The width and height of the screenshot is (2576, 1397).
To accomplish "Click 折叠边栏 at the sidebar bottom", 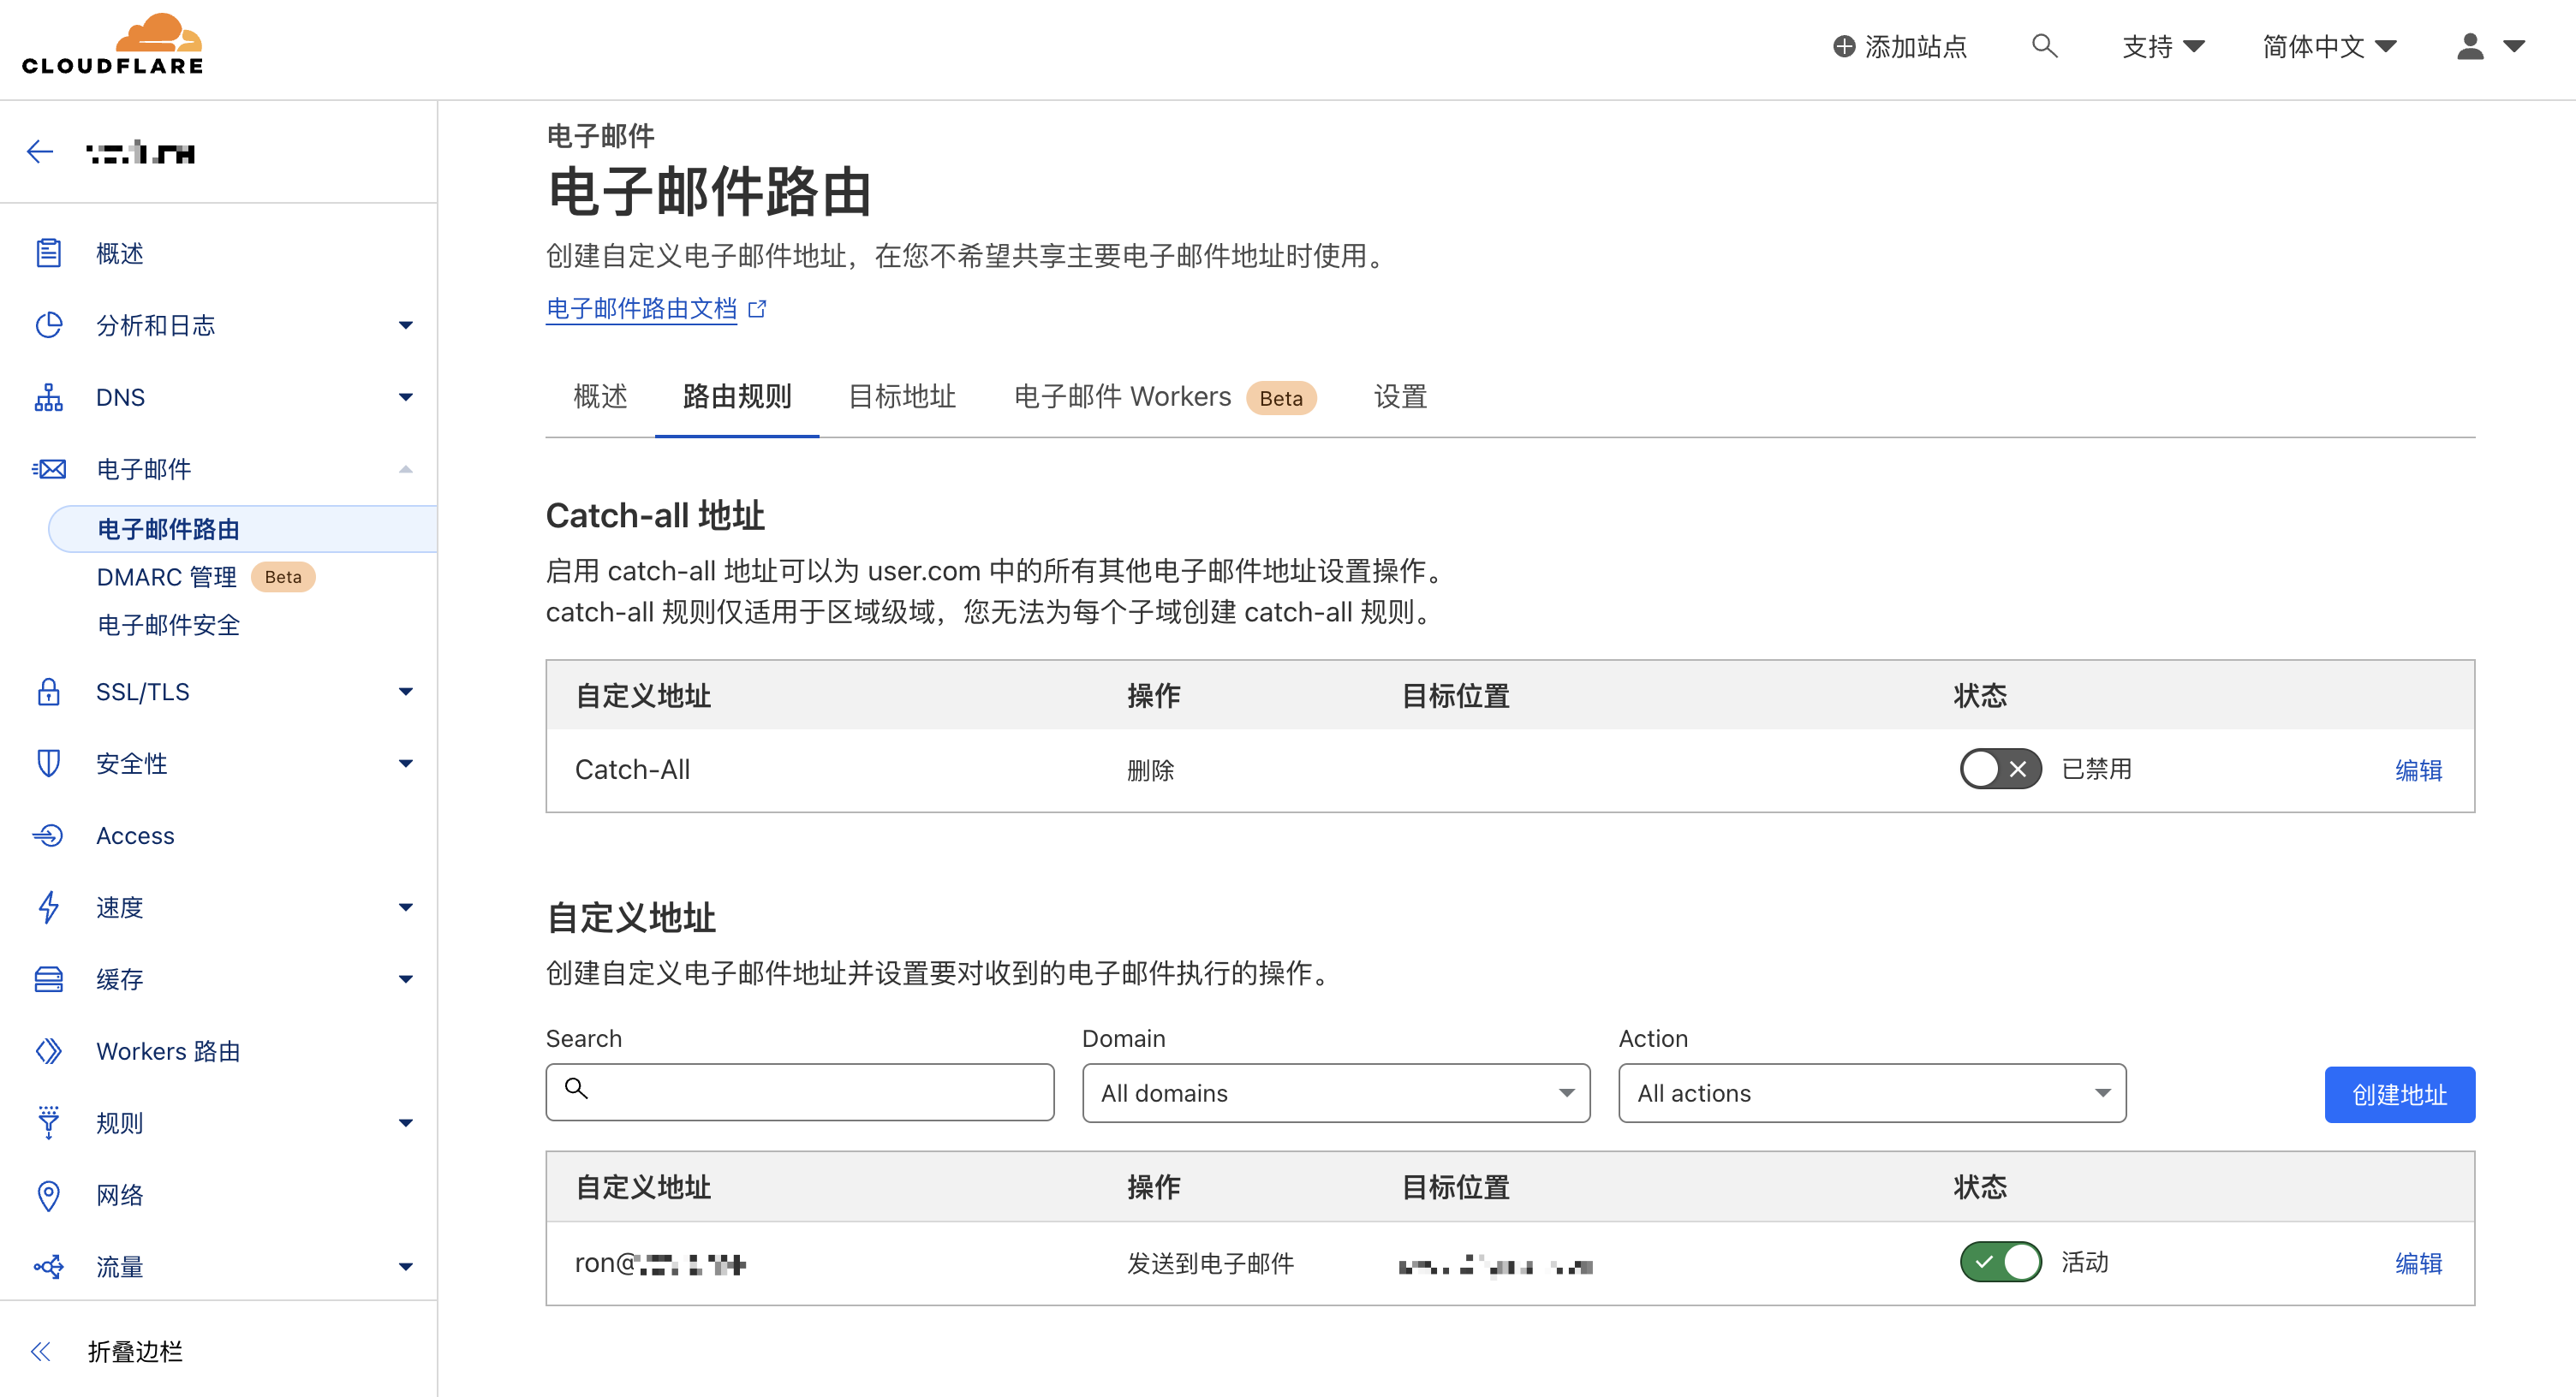I will click(135, 1351).
